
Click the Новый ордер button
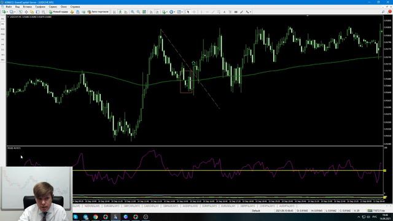point(58,12)
